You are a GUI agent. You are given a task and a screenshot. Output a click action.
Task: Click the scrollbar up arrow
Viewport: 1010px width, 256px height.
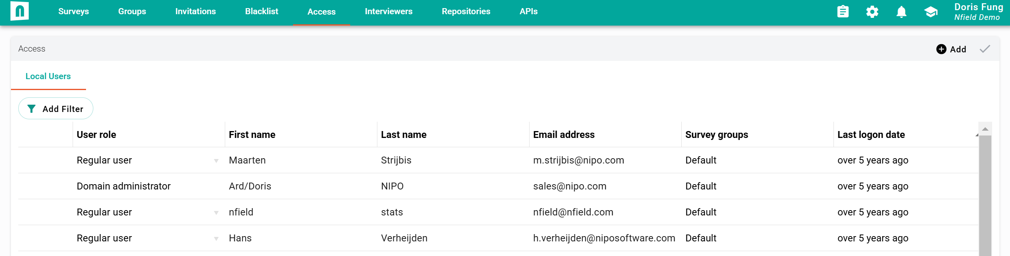[985, 129]
